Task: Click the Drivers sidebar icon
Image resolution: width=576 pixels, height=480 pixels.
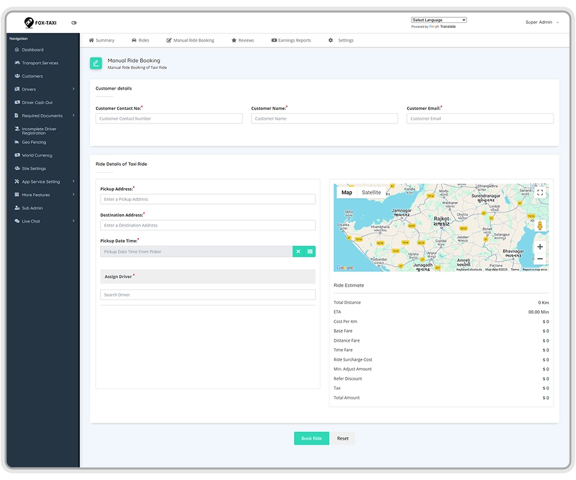Action: pyautogui.click(x=17, y=89)
